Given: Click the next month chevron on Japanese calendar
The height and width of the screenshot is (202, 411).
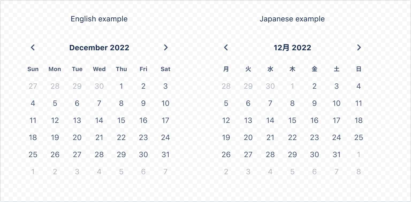Looking at the screenshot, I should 359,48.
